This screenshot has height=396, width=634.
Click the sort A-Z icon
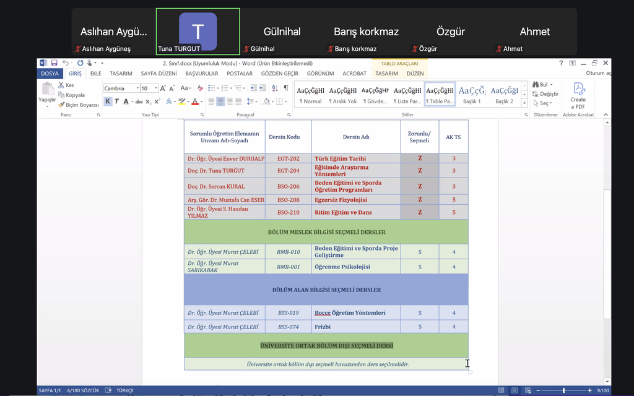coord(275,88)
